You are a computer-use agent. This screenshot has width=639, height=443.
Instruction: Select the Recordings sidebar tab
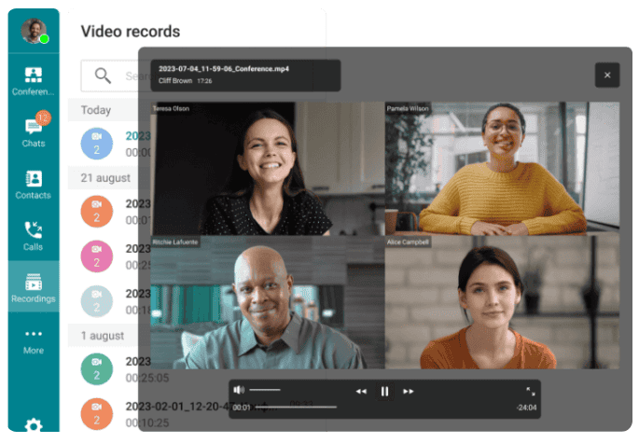point(33,287)
